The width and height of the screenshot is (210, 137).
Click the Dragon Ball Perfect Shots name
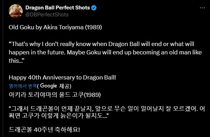click(x=57, y=8)
